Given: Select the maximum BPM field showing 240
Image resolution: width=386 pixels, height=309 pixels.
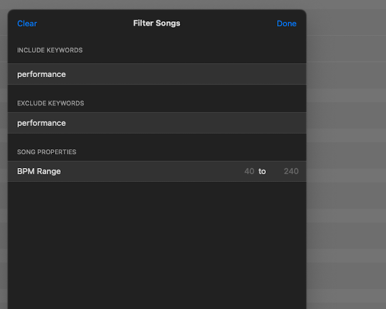Looking at the screenshot, I should (292, 171).
